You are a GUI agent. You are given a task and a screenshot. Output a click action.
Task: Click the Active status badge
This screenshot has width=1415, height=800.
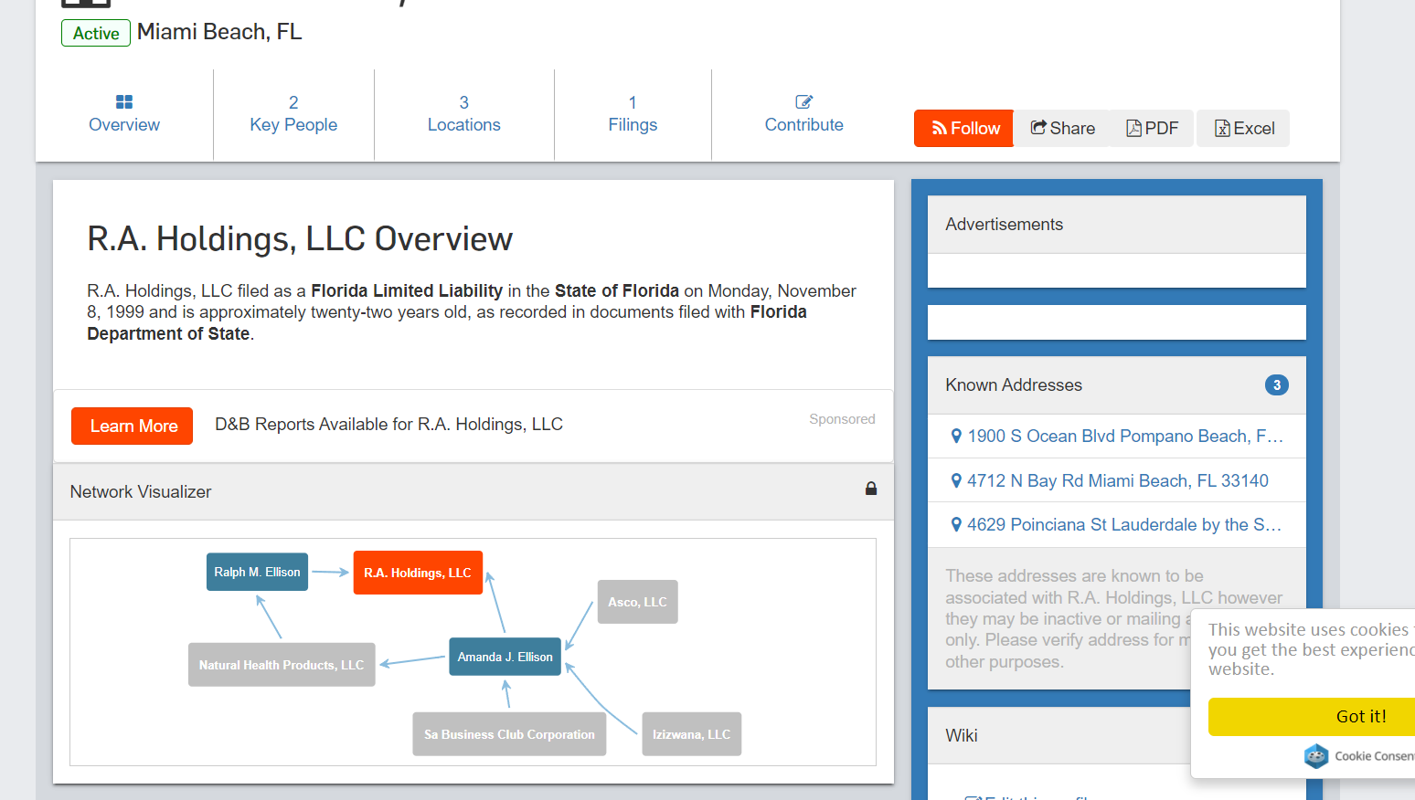point(96,33)
